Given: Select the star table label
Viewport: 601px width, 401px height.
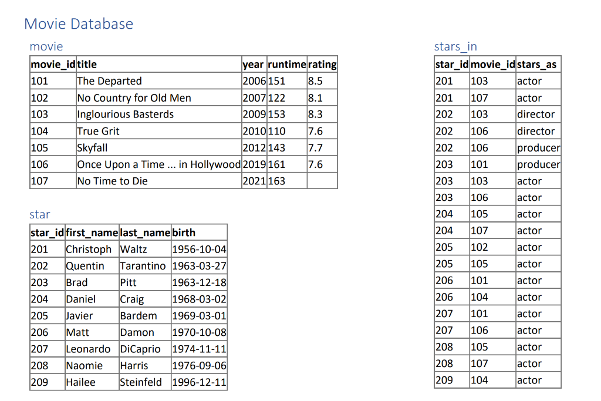Looking at the screenshot, I should [39, 214].
